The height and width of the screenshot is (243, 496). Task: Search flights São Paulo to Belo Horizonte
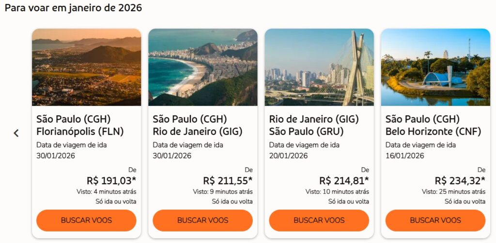click(435, 220)
